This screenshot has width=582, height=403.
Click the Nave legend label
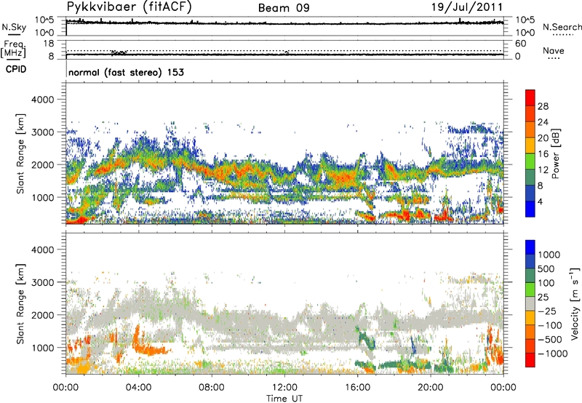[554, 51]
